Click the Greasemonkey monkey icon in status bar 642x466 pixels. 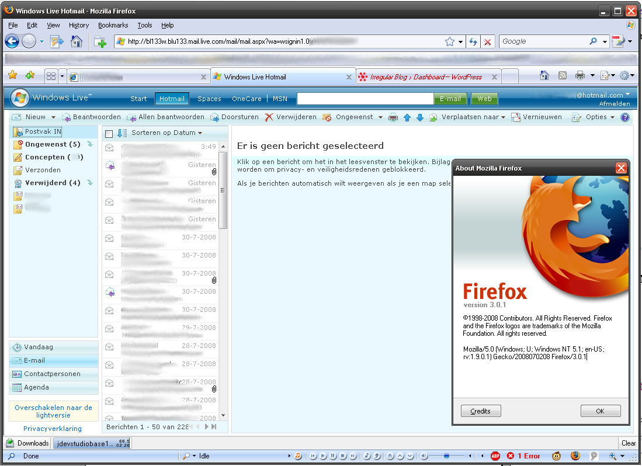click(557, 455)
